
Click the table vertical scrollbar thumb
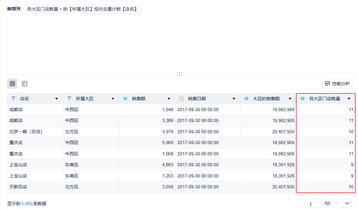(354, 110)
